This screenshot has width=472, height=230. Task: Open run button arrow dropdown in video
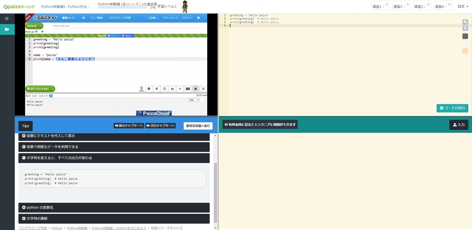53,89
